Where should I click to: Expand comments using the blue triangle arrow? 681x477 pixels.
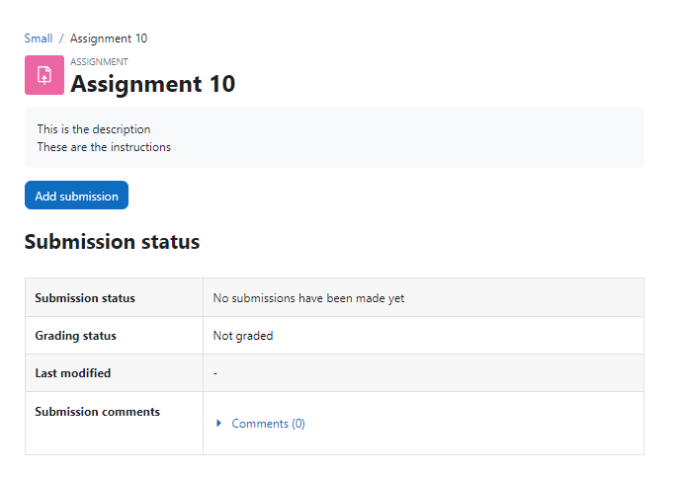(x=218, y=424)
